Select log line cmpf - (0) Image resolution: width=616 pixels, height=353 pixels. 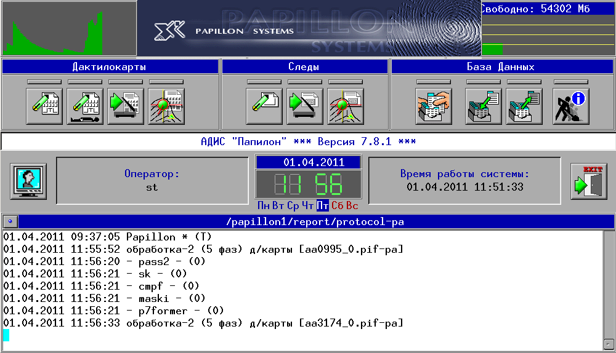pyautogui.click(x=101, y=286)
